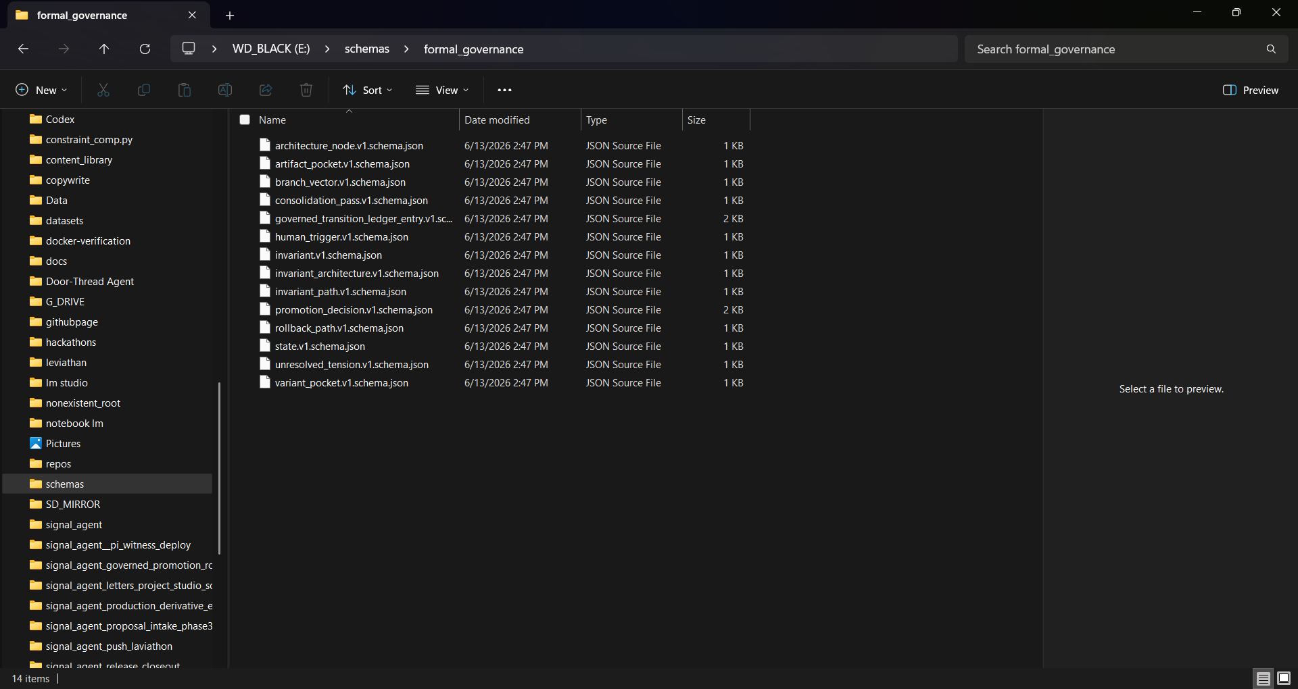Click the Share icon
This screenshot has height=689, width=1298.
coord(266,90)
